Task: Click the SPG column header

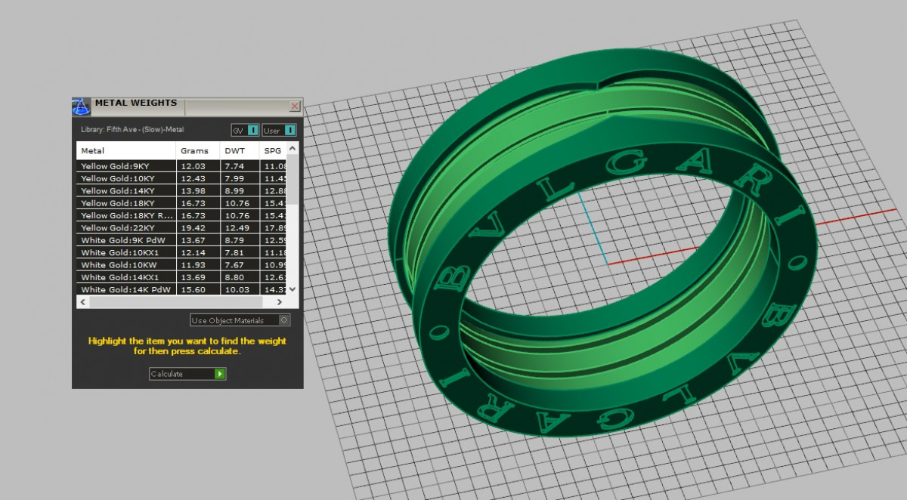Action: click(x=272, y=151)
